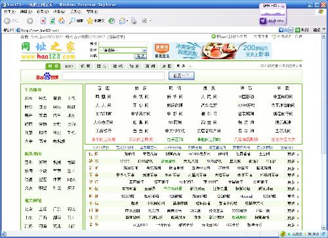328x238 pixels.
Task: Refresh the page using green arrows icon
Action: [52, 21]
